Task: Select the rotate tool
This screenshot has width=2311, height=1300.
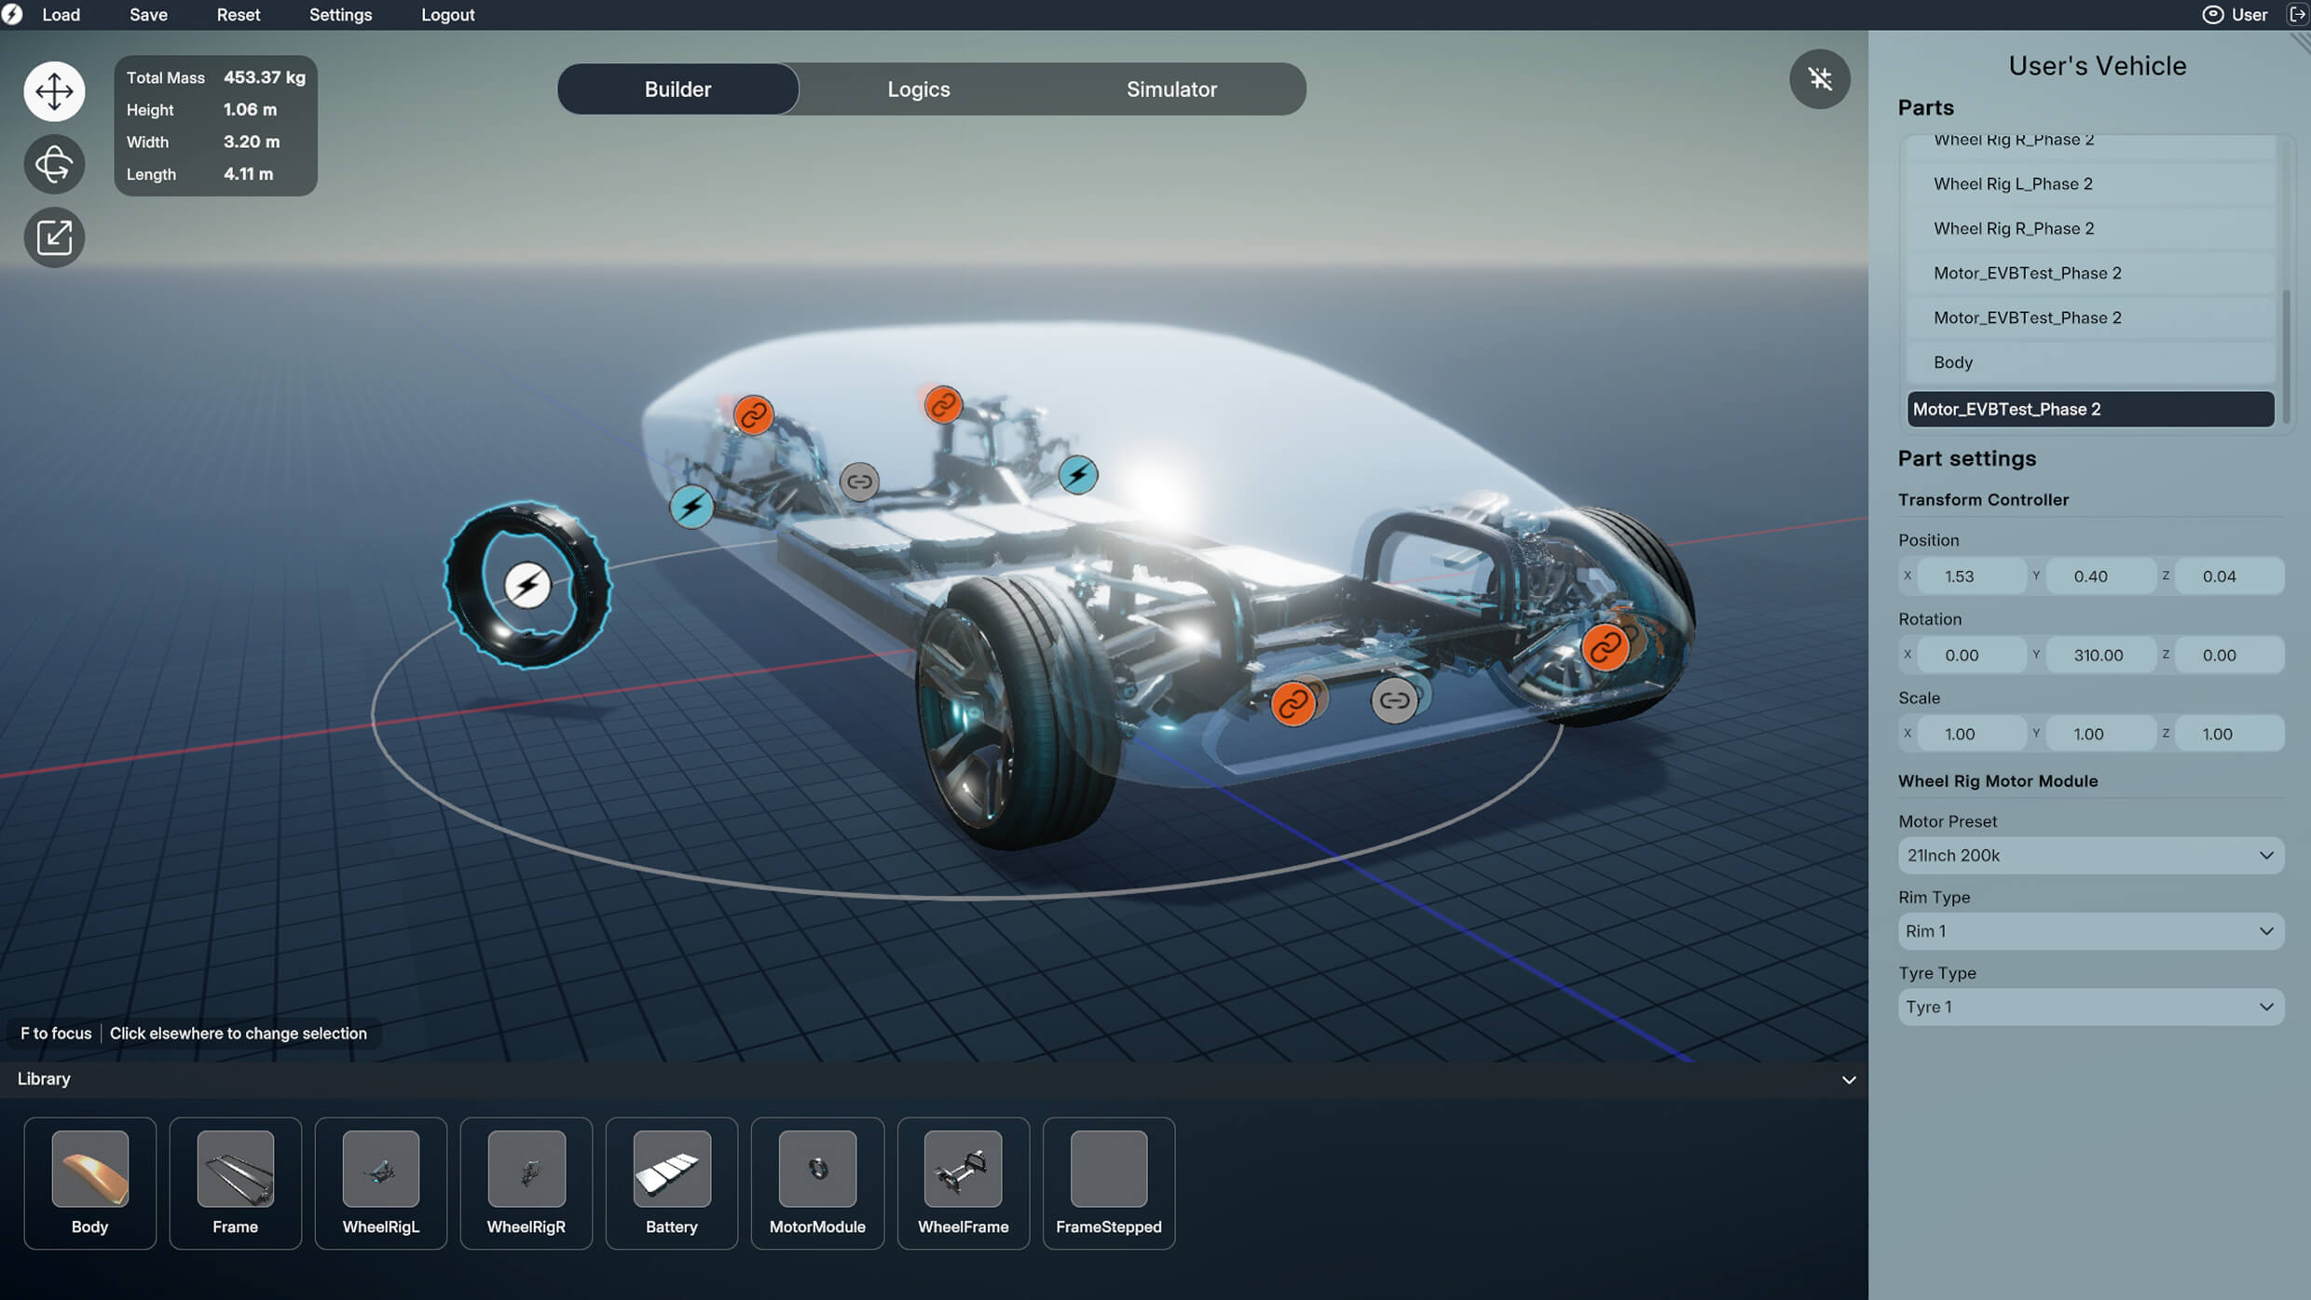Action: pyautogui.click(x=54, y=164)
